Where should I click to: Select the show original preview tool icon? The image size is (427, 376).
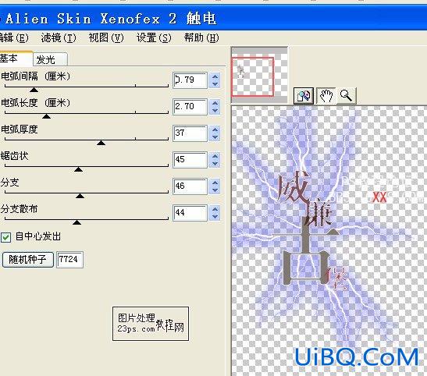304,96
